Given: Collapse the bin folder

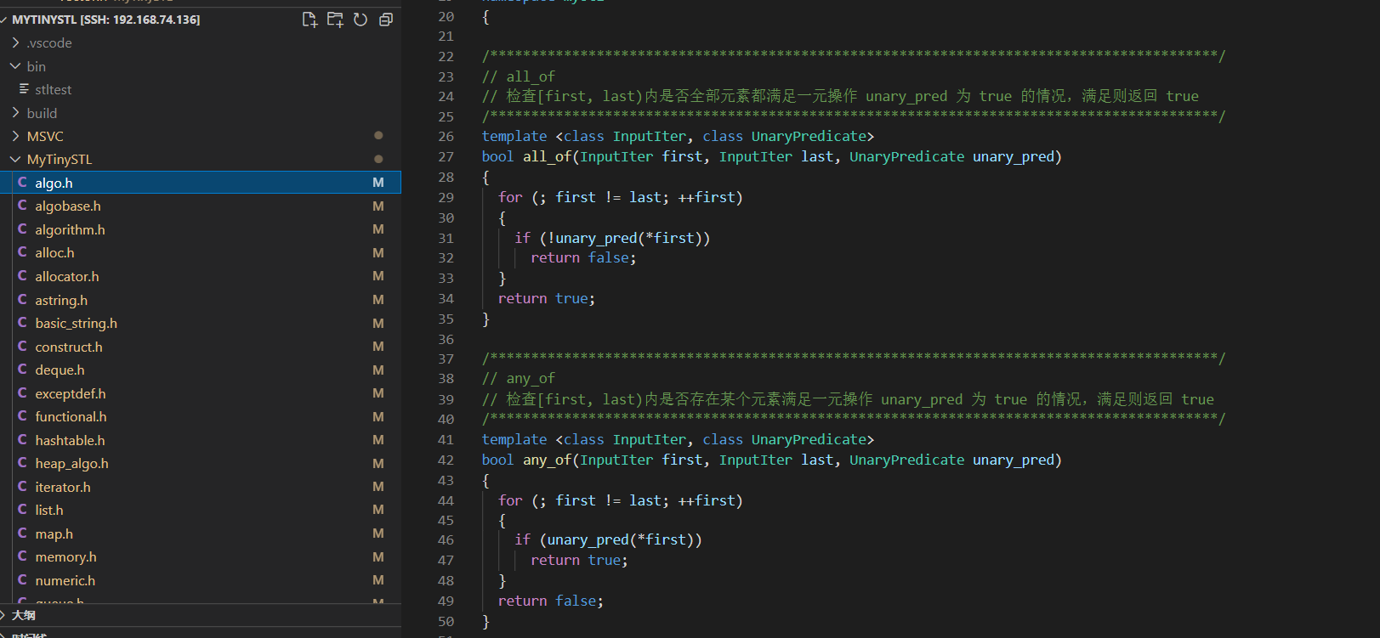Looking at the screenshot, I should 15,66.
